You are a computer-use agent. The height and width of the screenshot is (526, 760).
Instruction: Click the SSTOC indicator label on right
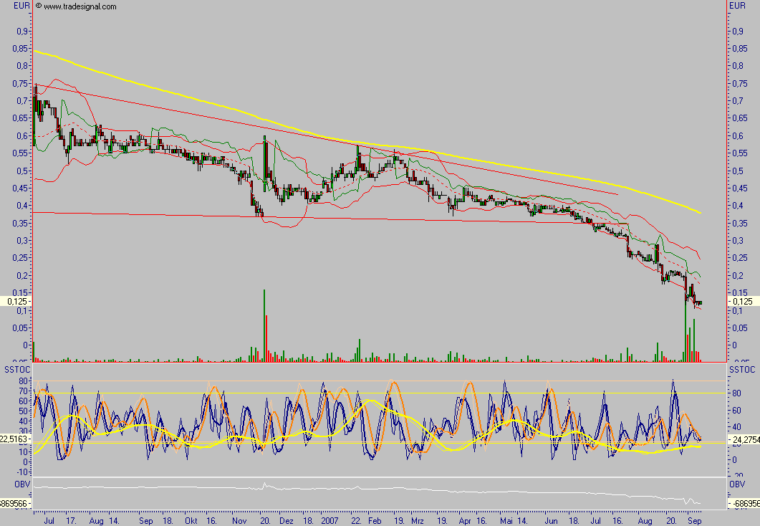tap(742, 368)
